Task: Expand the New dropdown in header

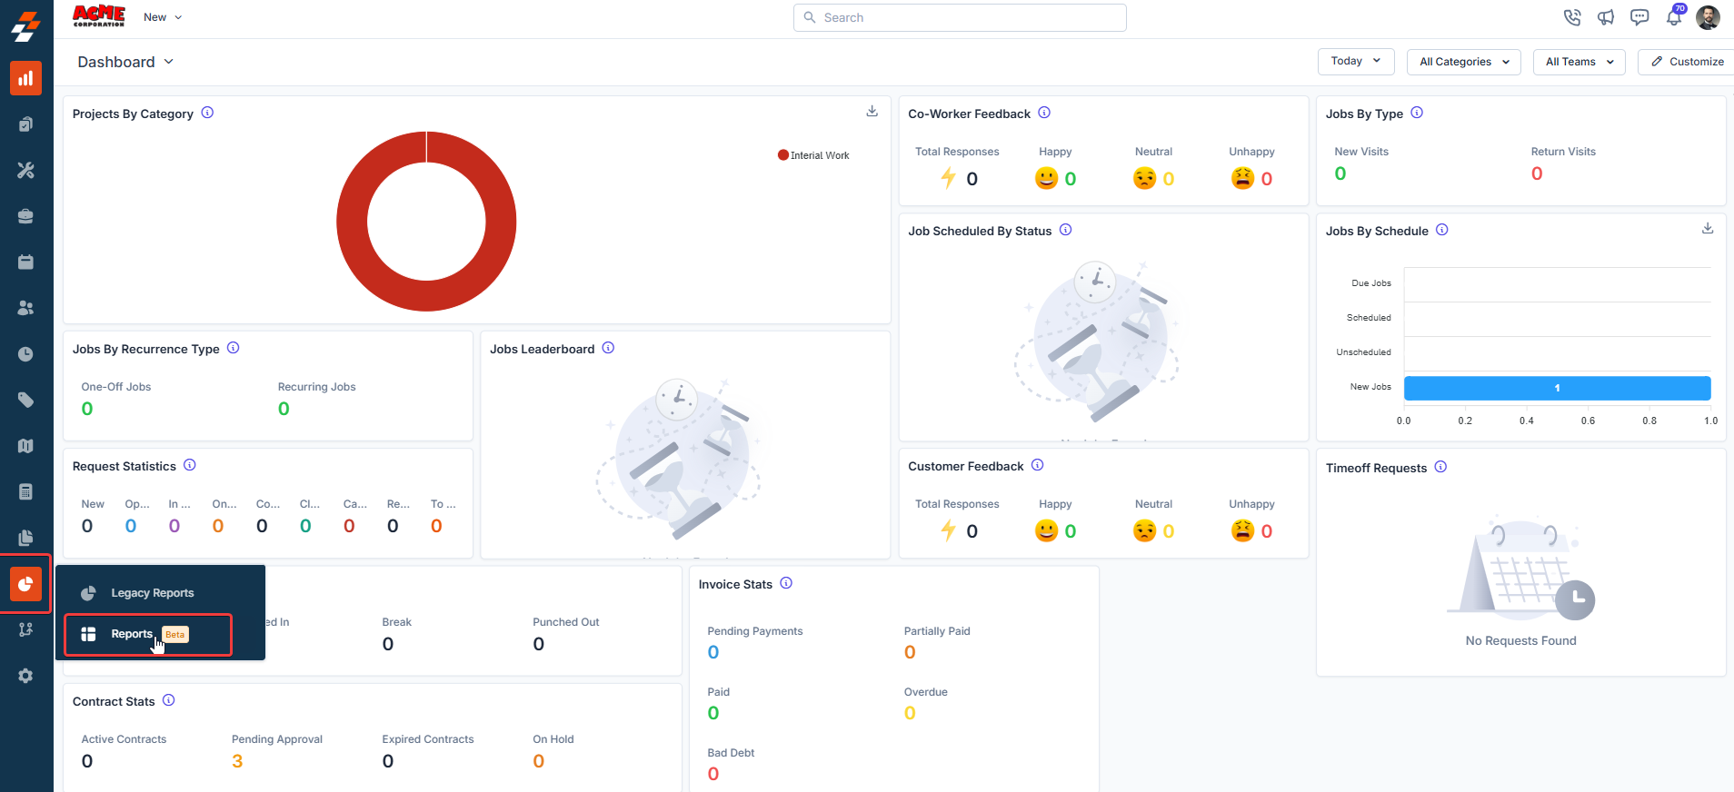Action: 163,17
